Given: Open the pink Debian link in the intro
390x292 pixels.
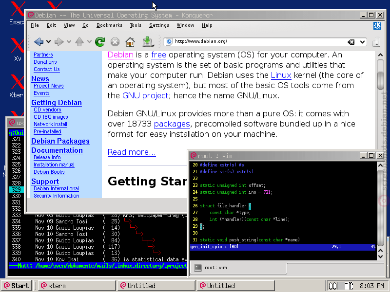Looking at the screenshot, I should [x=120, y=55].
